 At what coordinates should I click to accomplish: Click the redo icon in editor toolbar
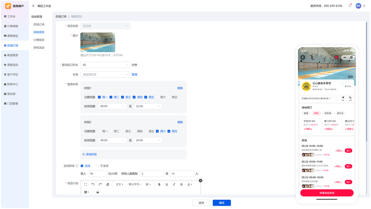(100, 184)
